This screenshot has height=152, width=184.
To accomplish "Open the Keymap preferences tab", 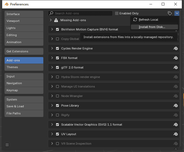I will point(24,90).
